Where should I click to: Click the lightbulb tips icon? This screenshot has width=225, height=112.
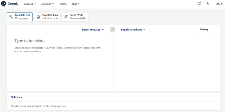(208, 4)
